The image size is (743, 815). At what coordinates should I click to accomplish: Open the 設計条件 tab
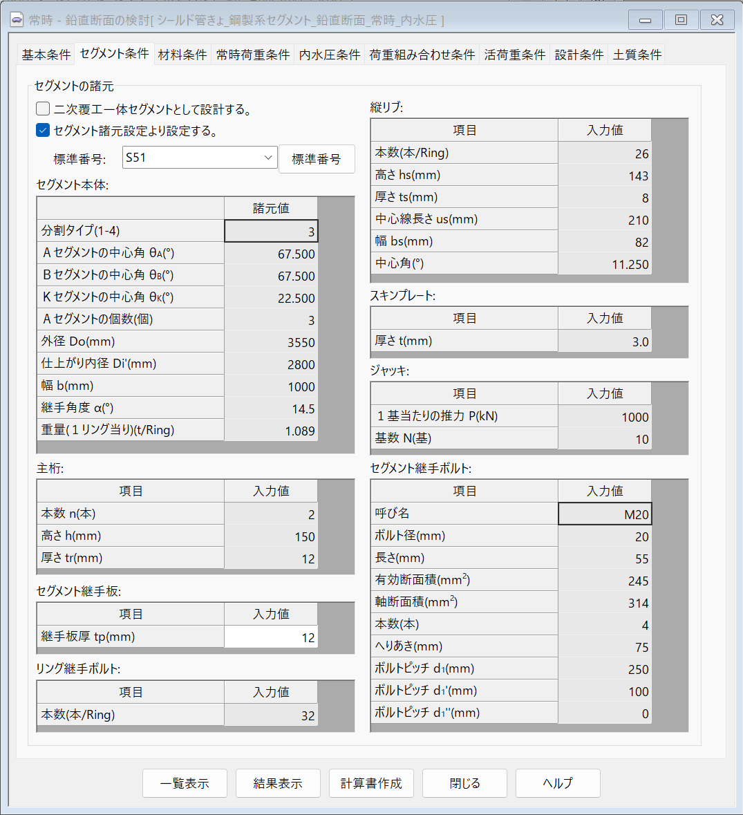point(579,55)
